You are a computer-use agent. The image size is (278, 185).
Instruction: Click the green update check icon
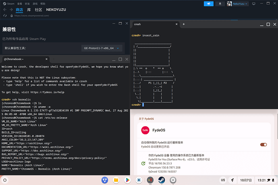143,163
